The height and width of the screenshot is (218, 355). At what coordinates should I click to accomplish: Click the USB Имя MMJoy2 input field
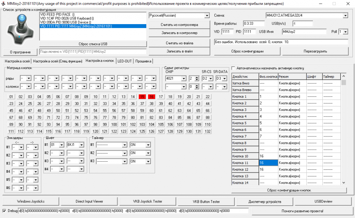click(304, 32)
